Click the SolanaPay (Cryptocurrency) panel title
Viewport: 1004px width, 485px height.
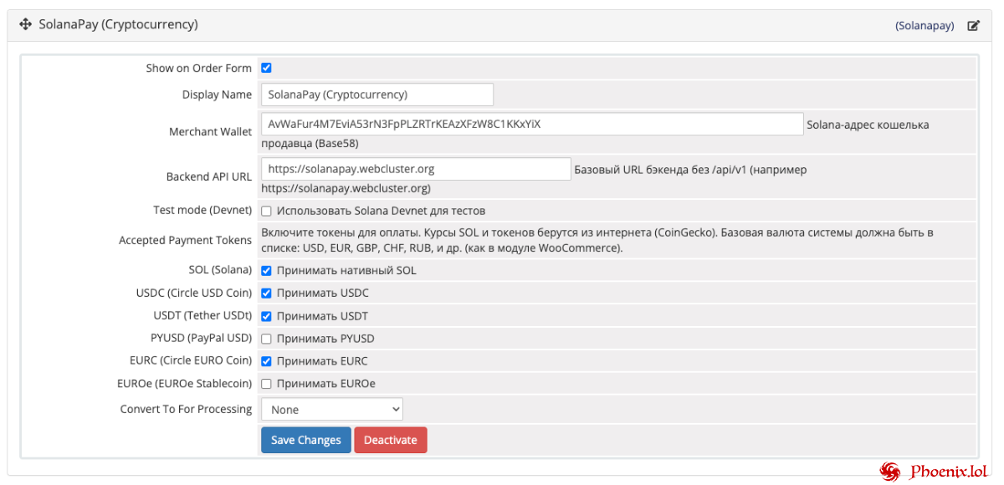(x=118, y=25)
